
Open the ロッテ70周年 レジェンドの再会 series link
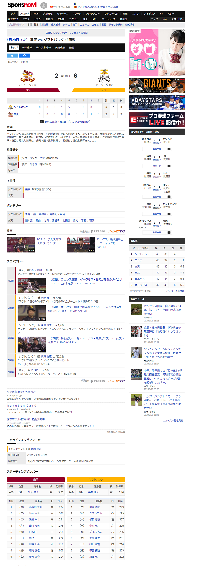pos(66,33)
